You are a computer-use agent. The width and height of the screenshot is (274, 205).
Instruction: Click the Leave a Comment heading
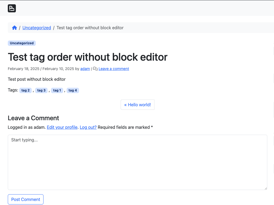click(x=33, y=118)
